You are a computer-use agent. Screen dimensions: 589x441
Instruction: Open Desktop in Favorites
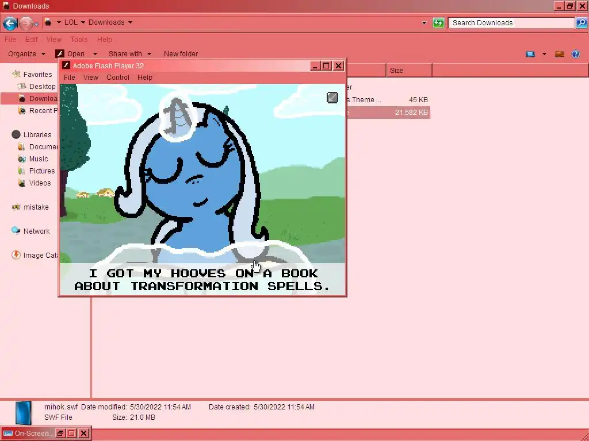click(42, 87)
